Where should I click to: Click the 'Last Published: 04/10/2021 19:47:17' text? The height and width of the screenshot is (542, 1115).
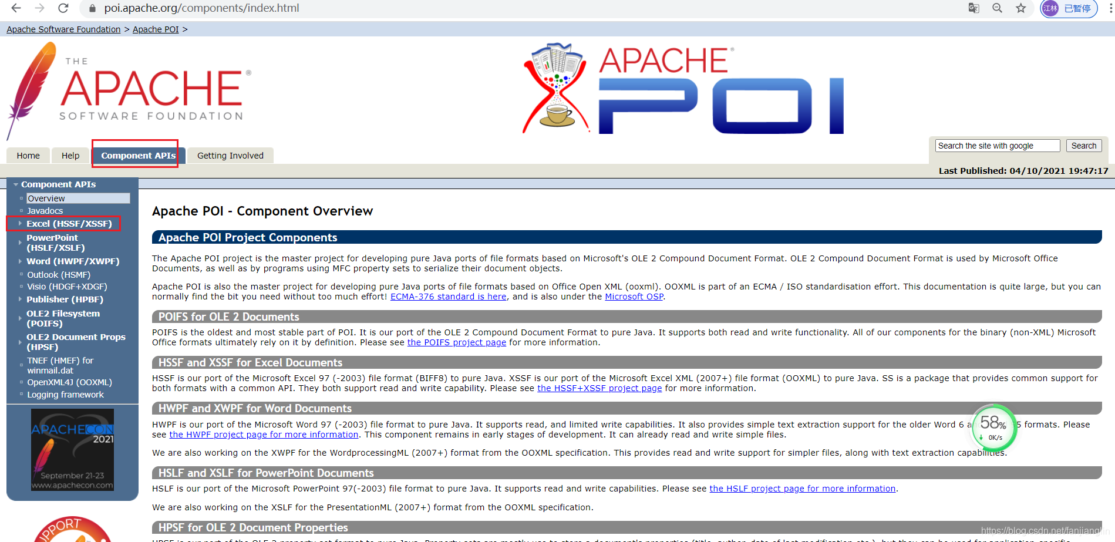[1023, 171]
